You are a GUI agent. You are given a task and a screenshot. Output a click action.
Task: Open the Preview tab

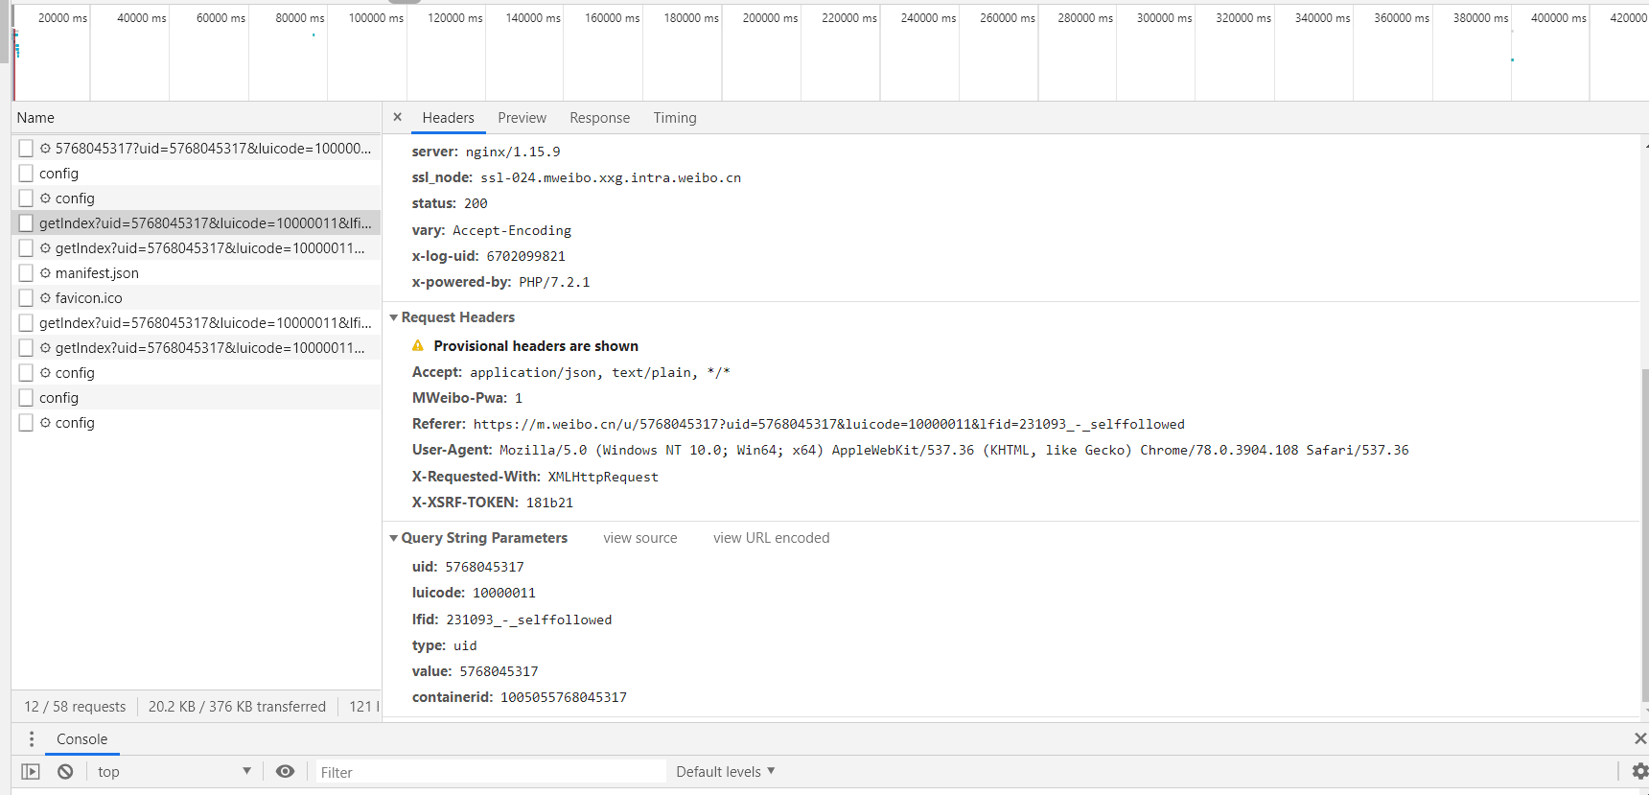(x=522, y=118)
